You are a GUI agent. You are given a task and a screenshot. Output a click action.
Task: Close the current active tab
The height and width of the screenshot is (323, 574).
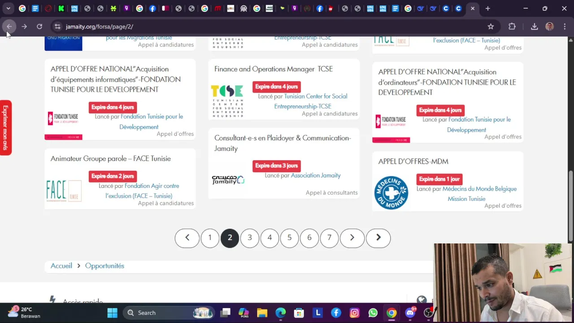pyautogui.click(x=473, y=8)
